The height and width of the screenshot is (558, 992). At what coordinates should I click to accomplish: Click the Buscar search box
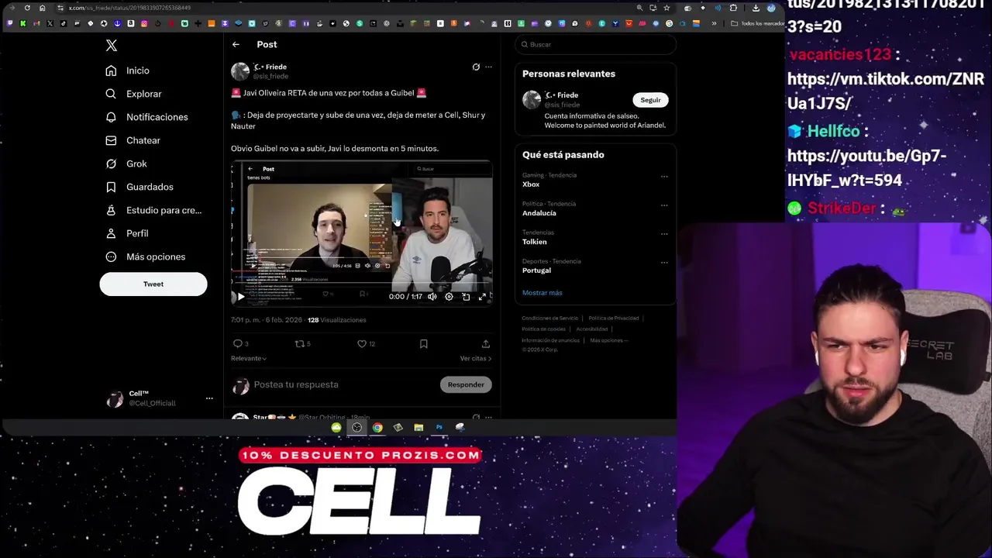tap(595, 44)
